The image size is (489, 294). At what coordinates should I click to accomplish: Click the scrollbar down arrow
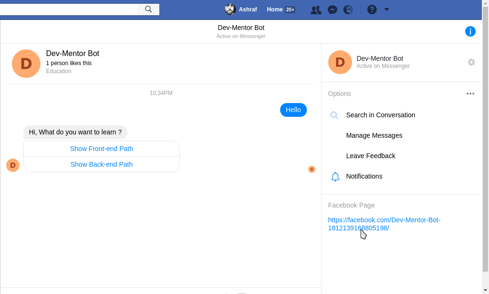pos(485,291)
